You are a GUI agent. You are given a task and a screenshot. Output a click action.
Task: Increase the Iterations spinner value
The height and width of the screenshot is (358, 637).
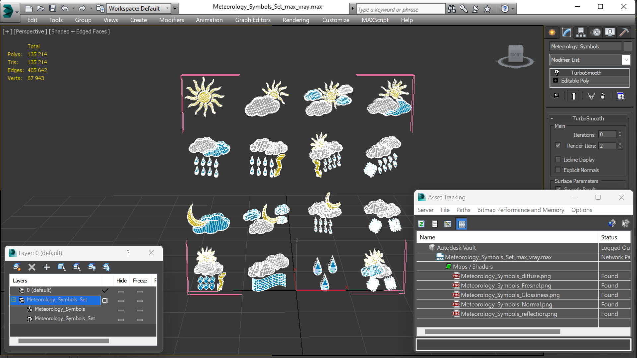[620, 132]
